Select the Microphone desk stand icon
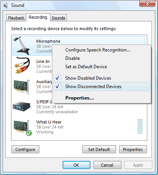 pyautogui.click(x=21, y=46)
